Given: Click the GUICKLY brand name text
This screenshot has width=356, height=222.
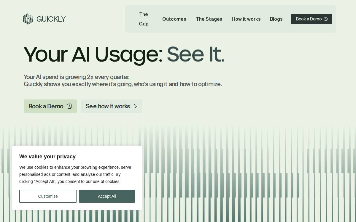Looking at the screenshot, I should tap(51, 19).
